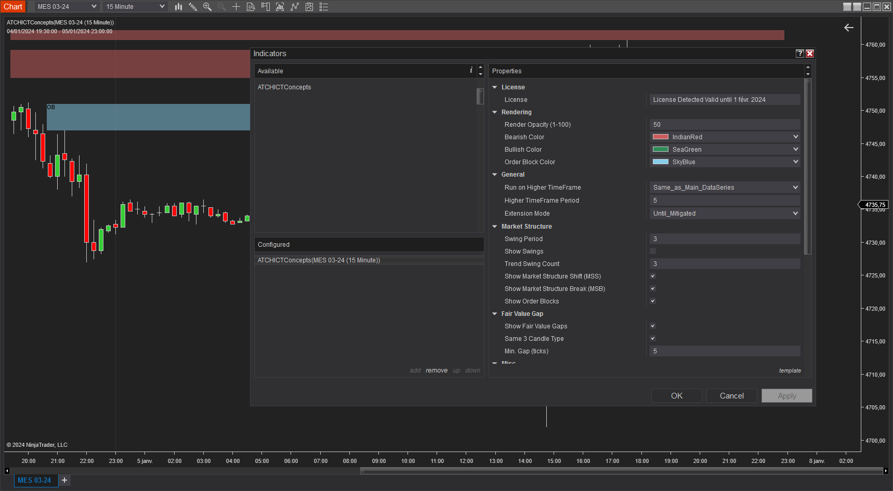Viewport: 893px width, 491px height.
Task: Click the Min. Gap (ticks) field
Action: tap(725, 351)
